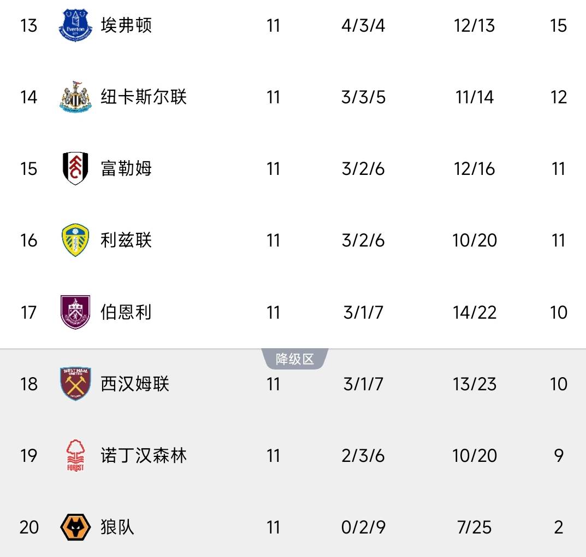Image resolution: width=586 pixels, height=557 pixels.
Task: Select the West Ham United crest
Action: [x=75, y=384]
